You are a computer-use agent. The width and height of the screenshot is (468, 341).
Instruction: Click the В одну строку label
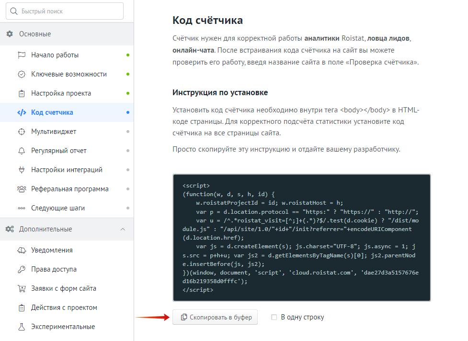pos(302,317)
